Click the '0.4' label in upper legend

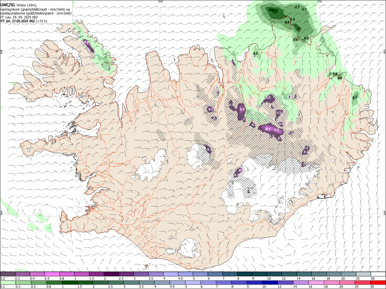[x=32, y=278]
